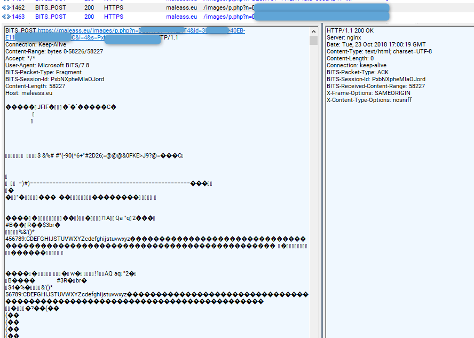Click maleass.eu host in row 1462
The height and width of the screenshot is (338, 474).
181,7
